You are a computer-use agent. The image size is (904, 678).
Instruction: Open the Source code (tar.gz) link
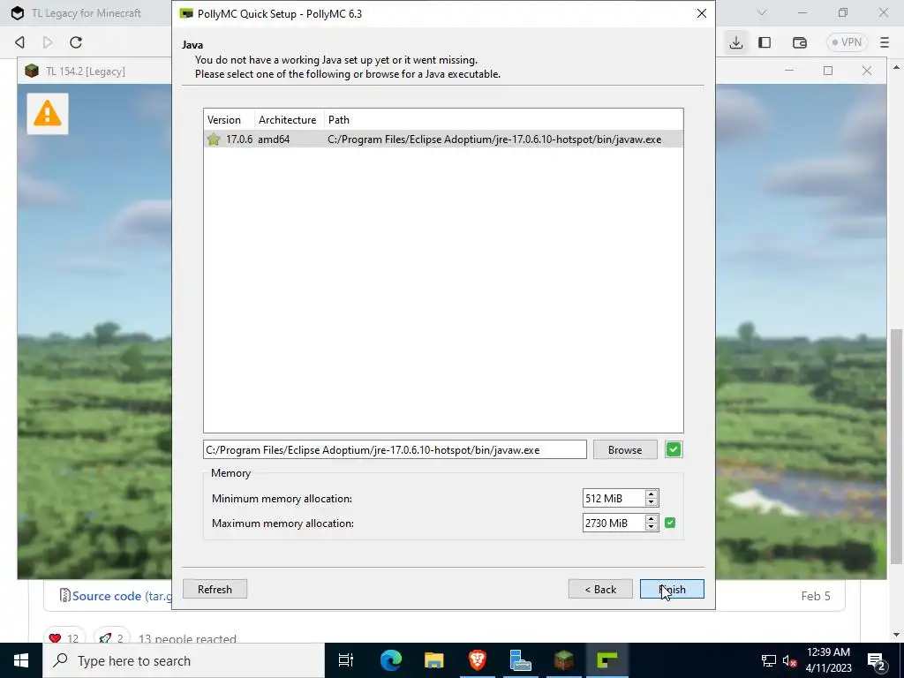coord(122,596)
